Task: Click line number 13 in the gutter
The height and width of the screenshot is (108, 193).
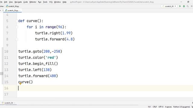Action: pyautogui.click(x=6, y=70)
